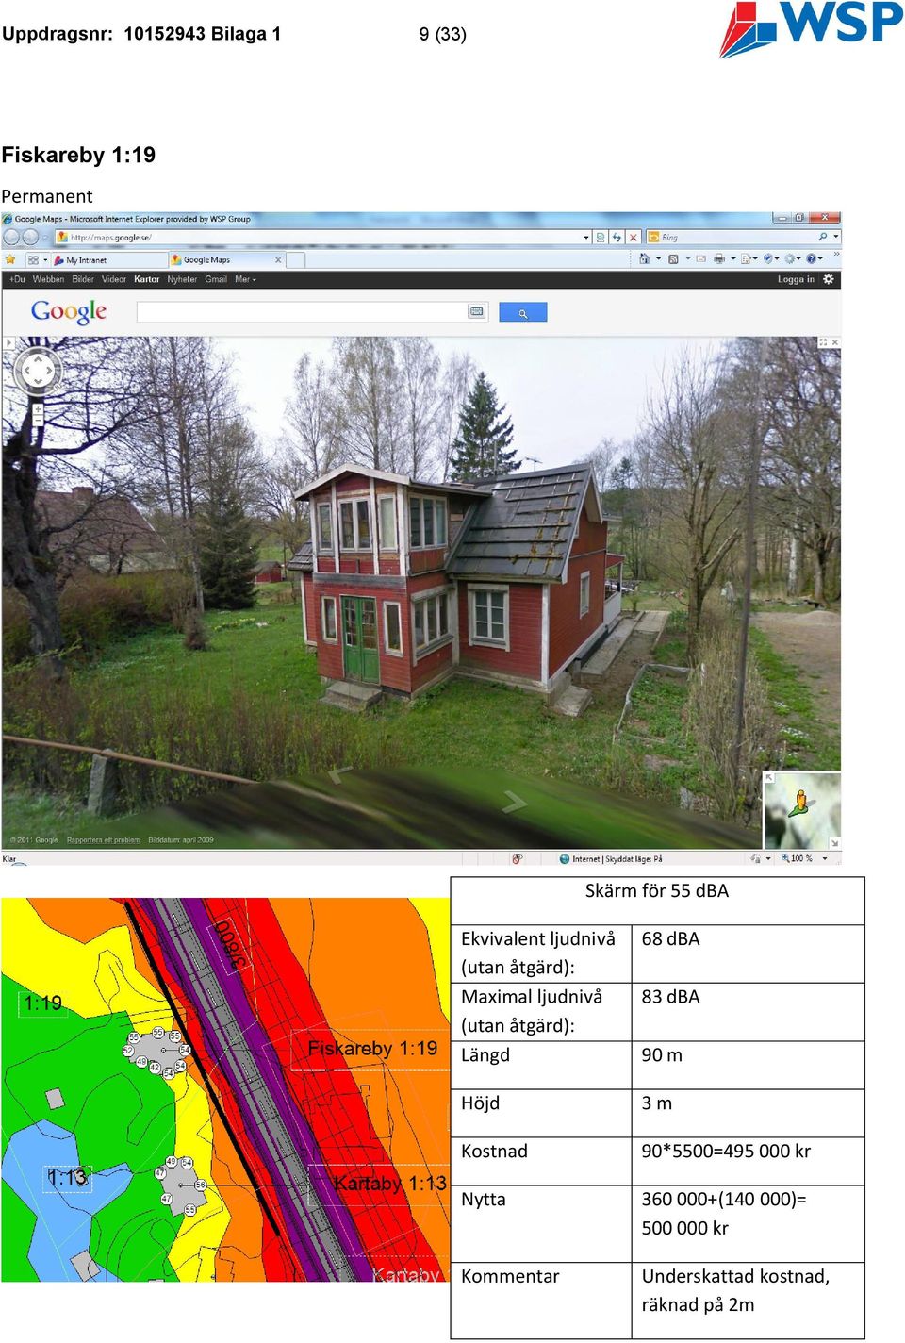905x1343 pixels.
Task: Open the Google settings gear icon
Action: [829, 279]
